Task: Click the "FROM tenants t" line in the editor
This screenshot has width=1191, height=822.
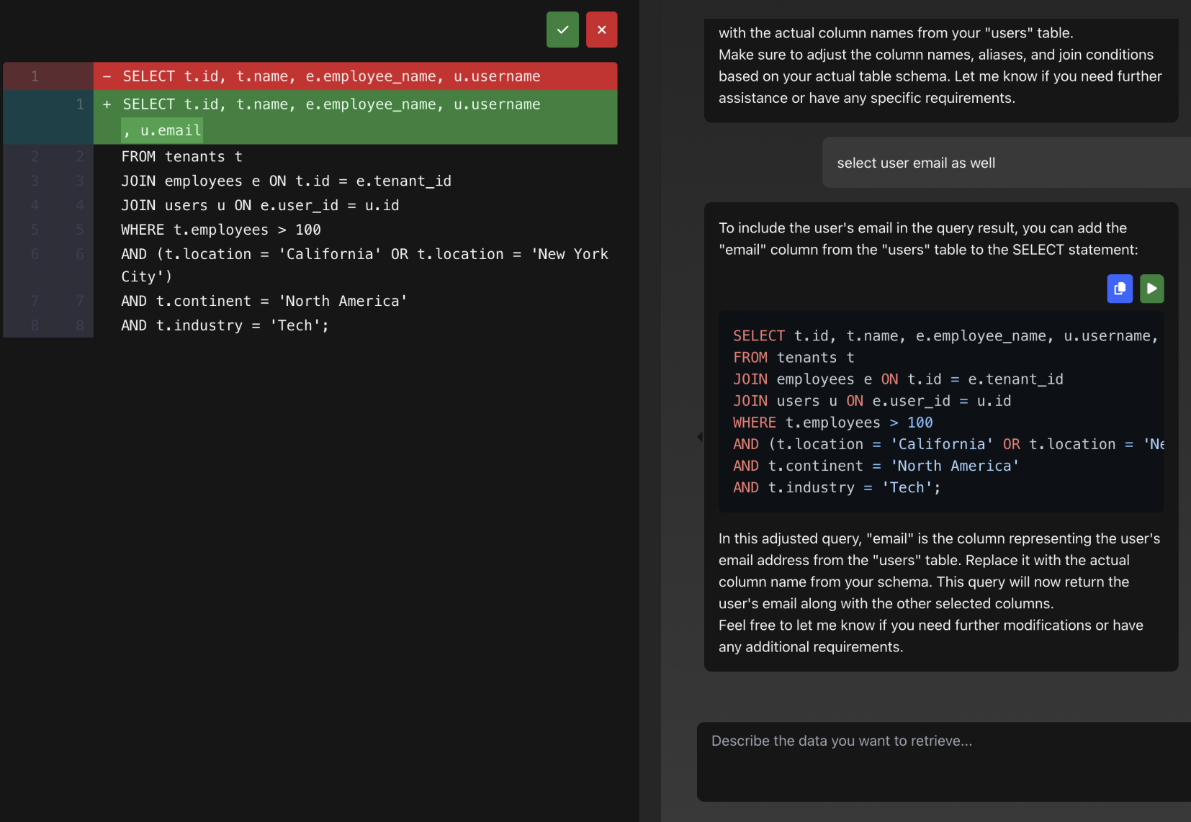Action: (181, 156)
